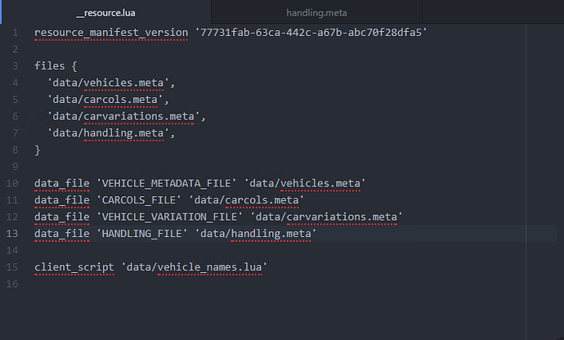Viewport: 564px width, 340px height.
Task: Click the empty line 16 in the editor
Action: tap(163, 284)
